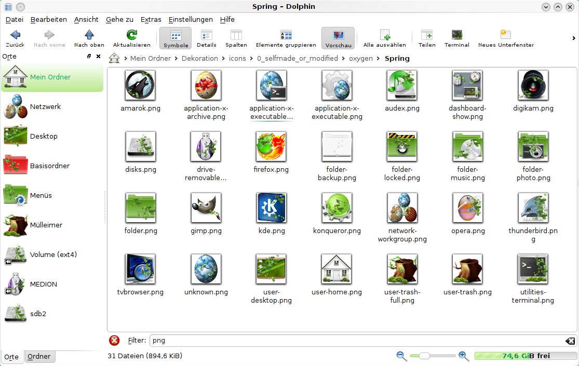Open Basisordner place in sidebar
The width and height of the screenshot is (579, 366).
tap(52, 166)
